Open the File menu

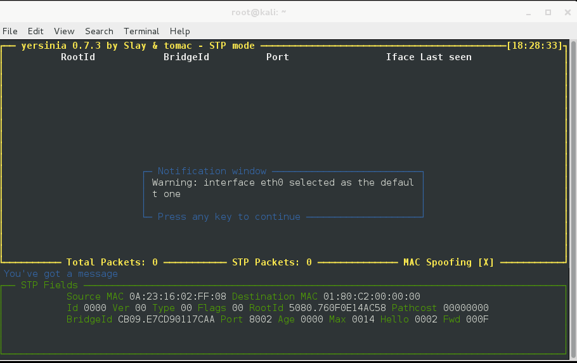[10, 31]
